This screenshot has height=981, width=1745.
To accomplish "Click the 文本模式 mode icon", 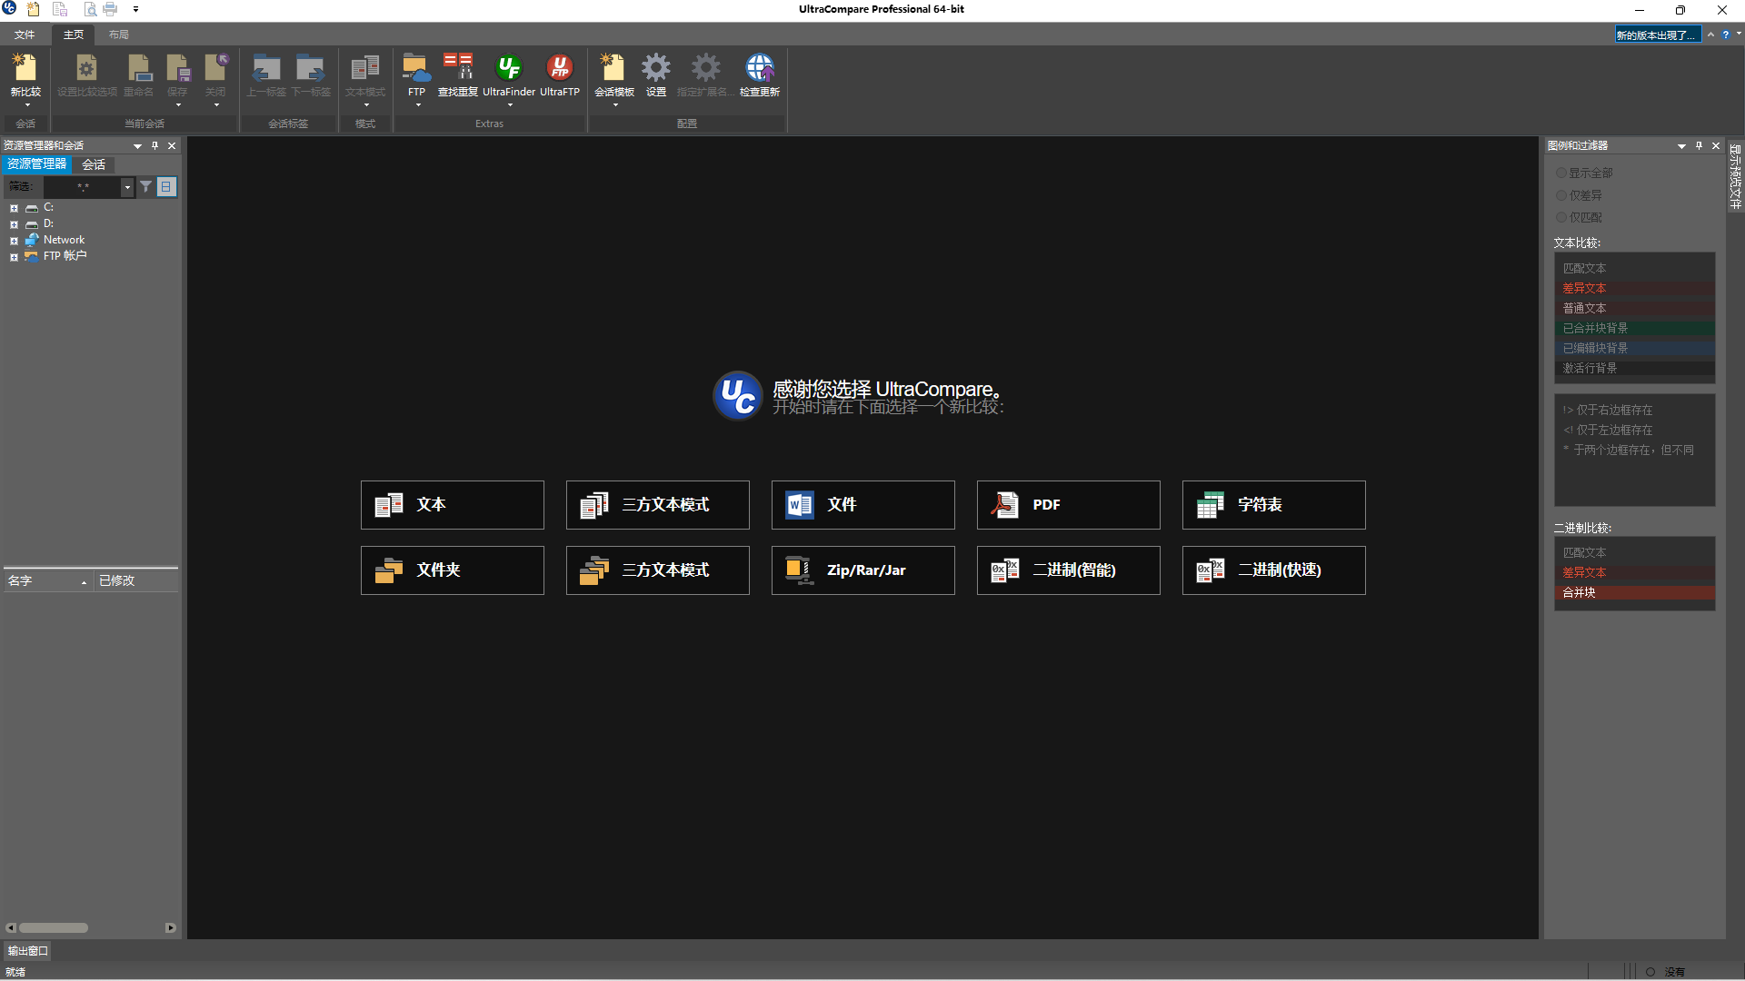I will click(x=365, y=68).
